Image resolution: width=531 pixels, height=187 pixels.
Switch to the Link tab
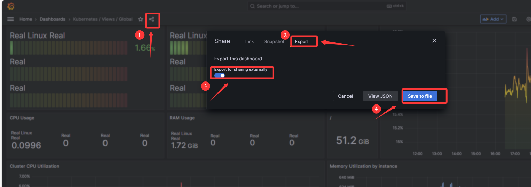click(x=249, y=41)
